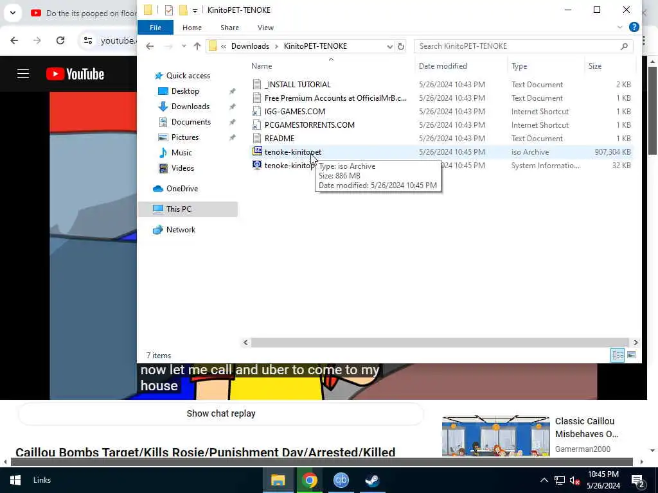The height and width of the screenshot is (493, 658).
Task: Click the pin icon next to Pictures
Action: [x=232, y=137]
